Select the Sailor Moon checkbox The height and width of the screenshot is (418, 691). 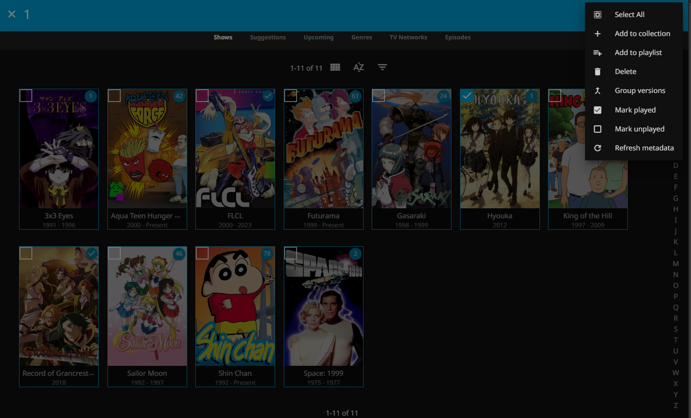[x=114, y=253]
